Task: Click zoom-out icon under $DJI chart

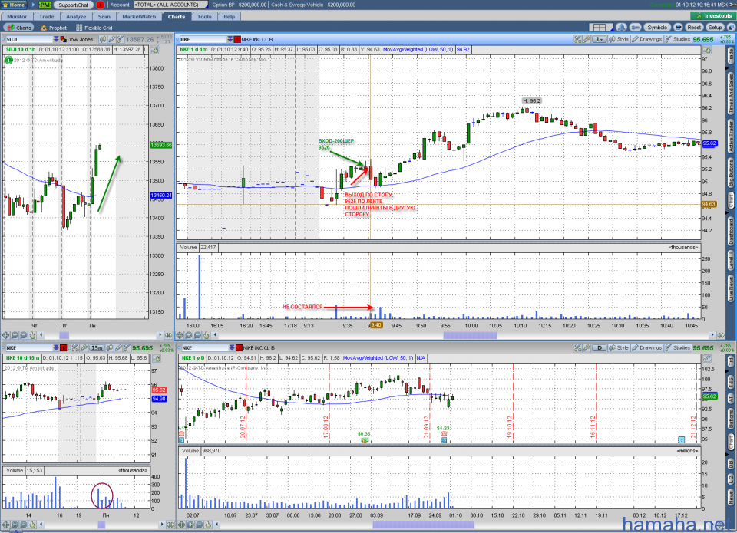Action: (24, 335)
